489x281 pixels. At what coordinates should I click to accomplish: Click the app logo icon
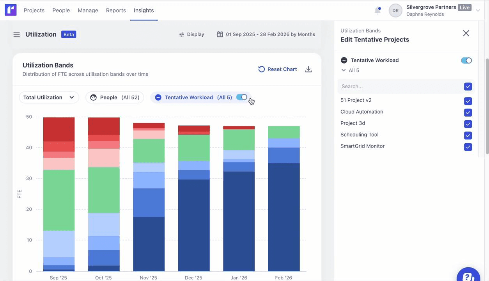[x=11, y=10]
